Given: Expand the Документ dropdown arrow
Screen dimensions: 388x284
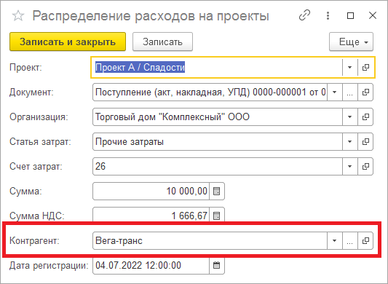Looking at the screenshot, I should click(335, 92).
